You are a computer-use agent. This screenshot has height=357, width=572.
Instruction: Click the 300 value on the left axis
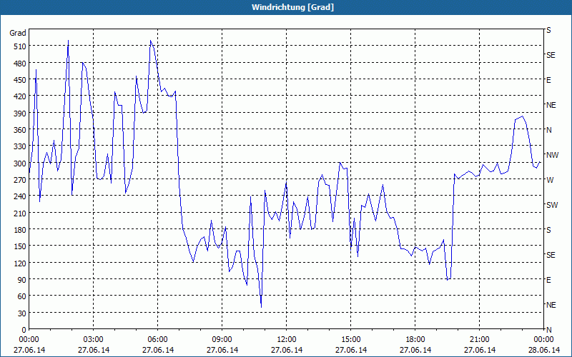(x=20, y=164)
